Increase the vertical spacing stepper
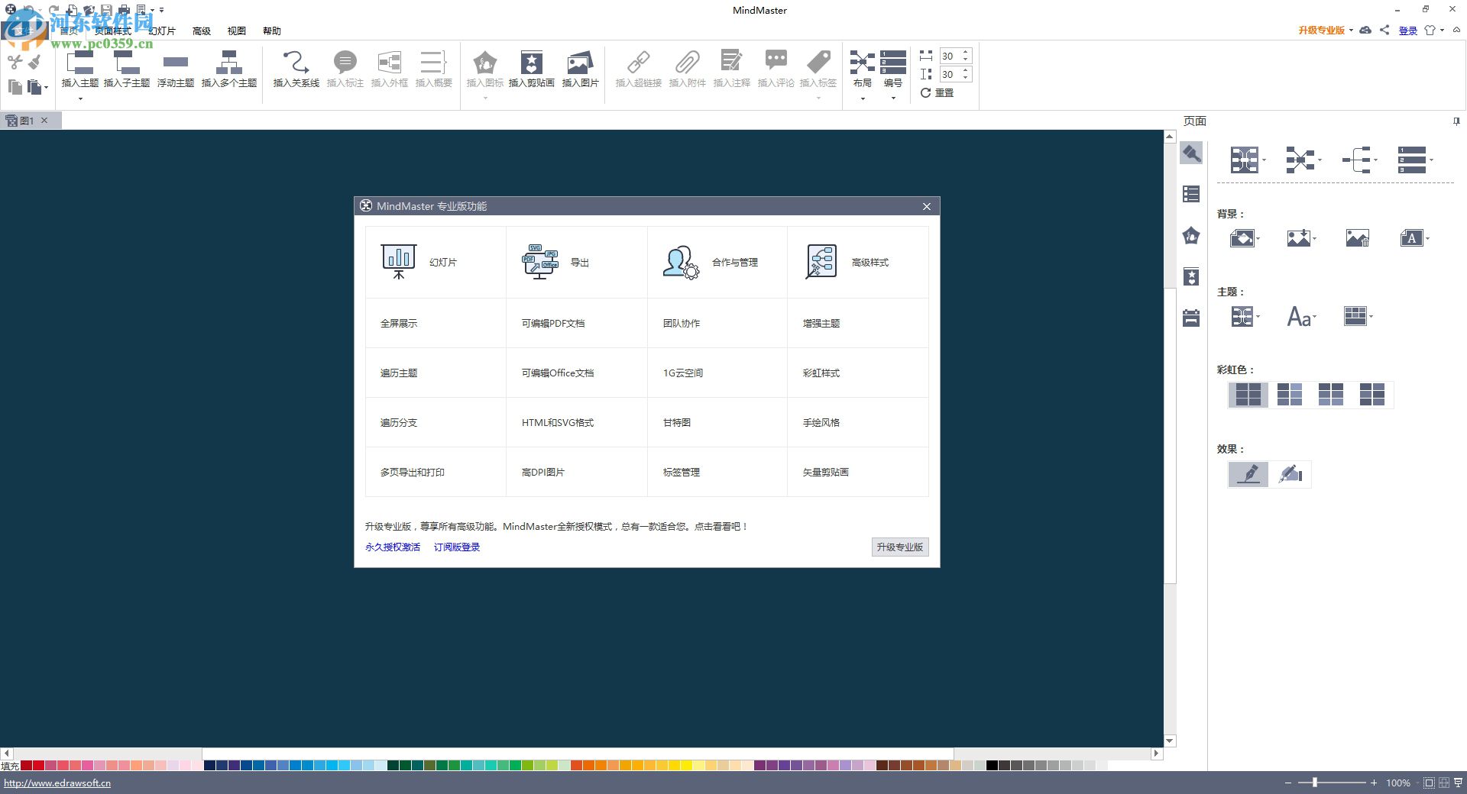The height and width of the screenshot is (794, 1467). click(966, 70)
